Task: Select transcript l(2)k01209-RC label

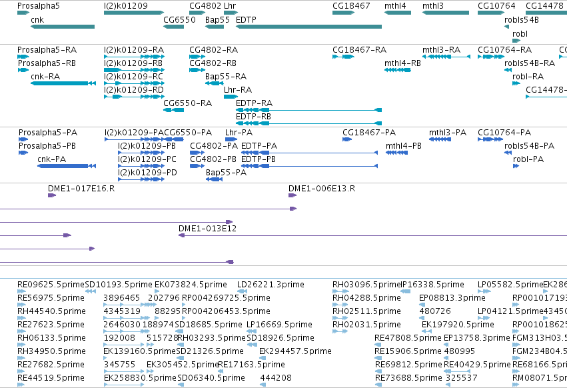Action: click(x=133, y=77)
